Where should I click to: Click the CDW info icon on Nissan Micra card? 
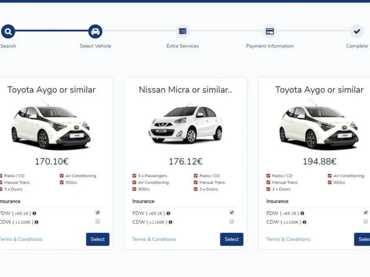(x=171, y=222)
